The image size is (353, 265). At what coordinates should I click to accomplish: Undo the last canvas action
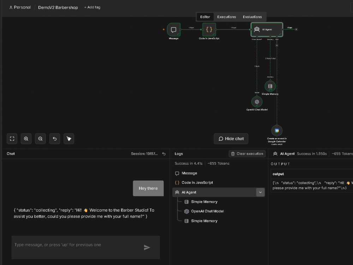[x=55, y=139]
